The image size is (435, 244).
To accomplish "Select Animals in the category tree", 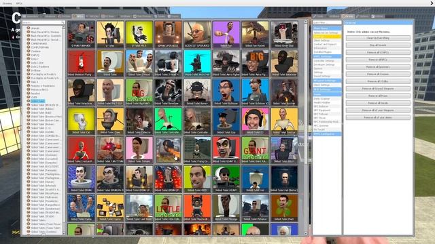I will [35, 28].
